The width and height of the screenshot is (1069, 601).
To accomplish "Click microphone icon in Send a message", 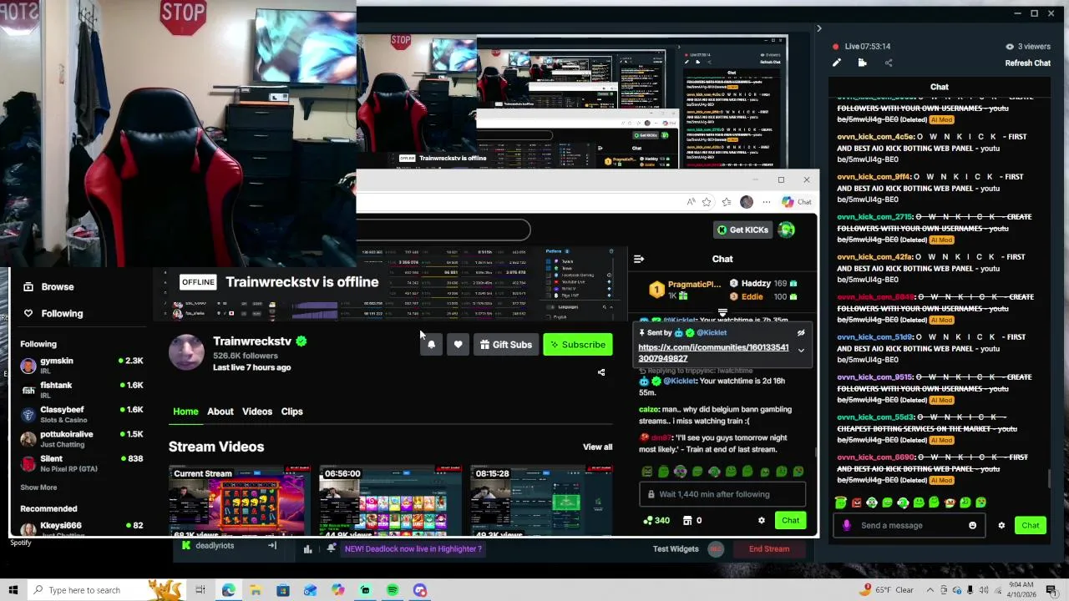I will pos(846,525).
